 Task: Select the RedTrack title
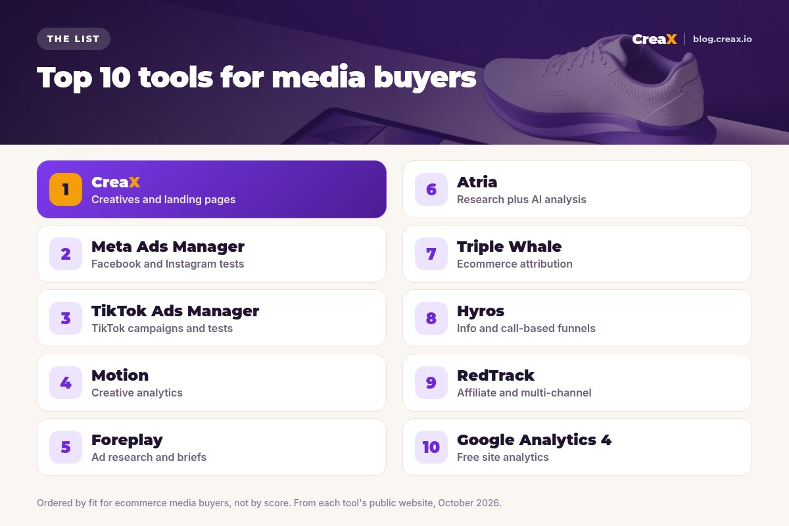coord(496,375)
